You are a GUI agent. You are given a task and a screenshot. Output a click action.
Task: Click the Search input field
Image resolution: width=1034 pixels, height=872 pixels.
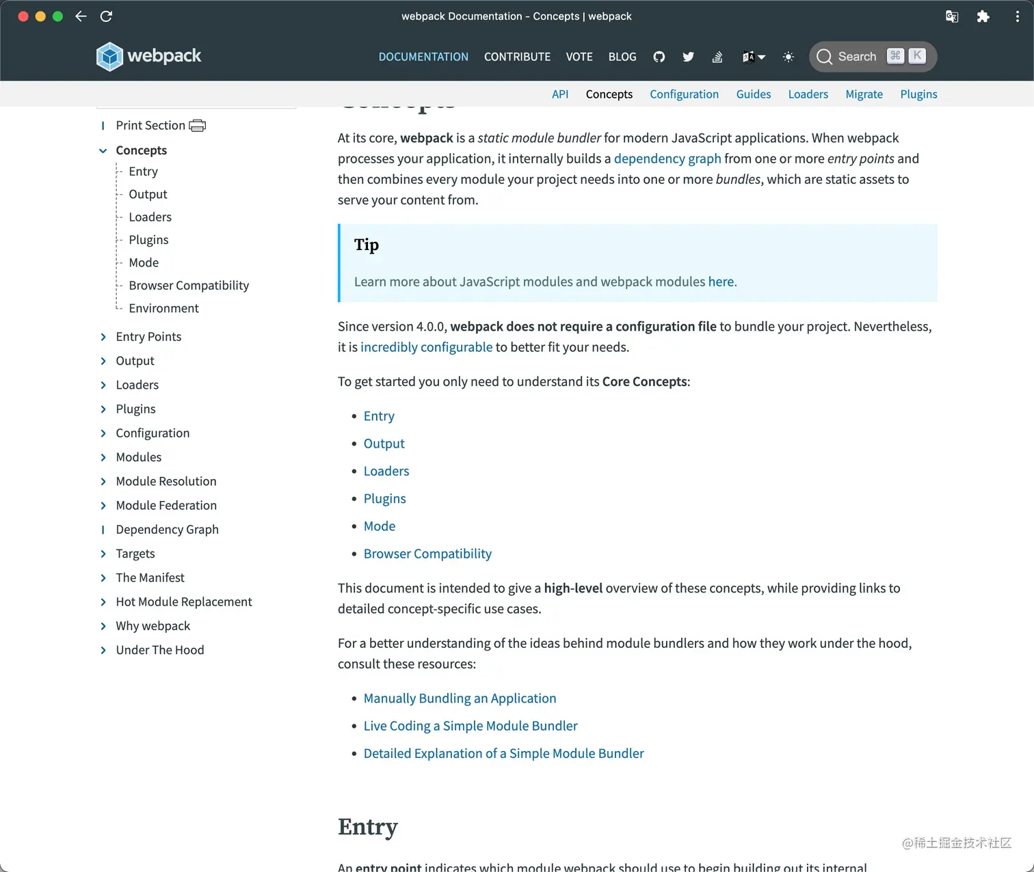click(873, 57)
